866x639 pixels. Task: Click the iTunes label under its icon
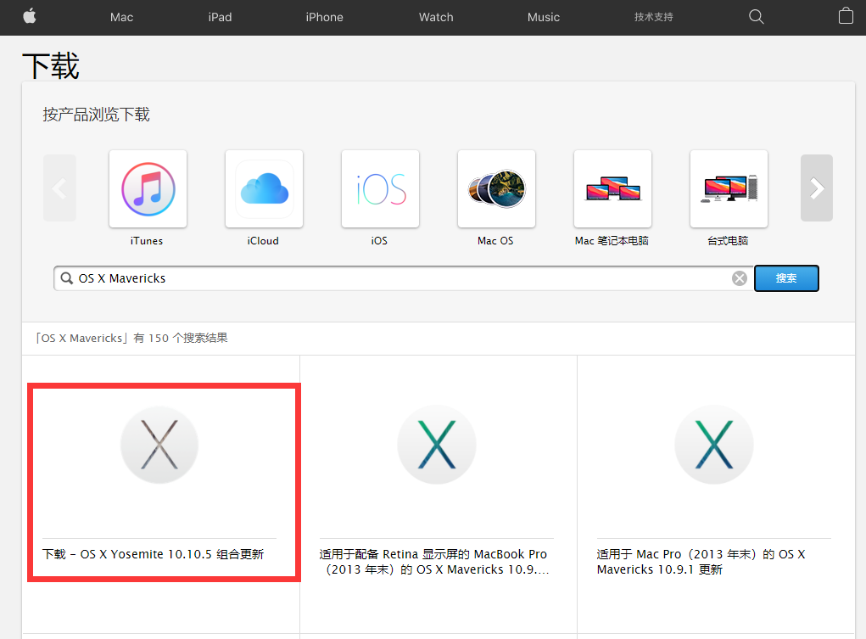[x=147, y=241]
